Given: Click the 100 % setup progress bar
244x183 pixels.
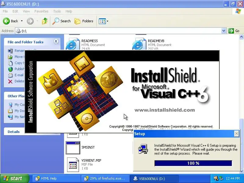Looking at the screenshot, I should tap(193, 163).
